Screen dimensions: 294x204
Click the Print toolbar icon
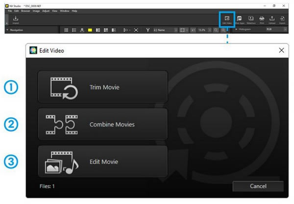(262, 19)
